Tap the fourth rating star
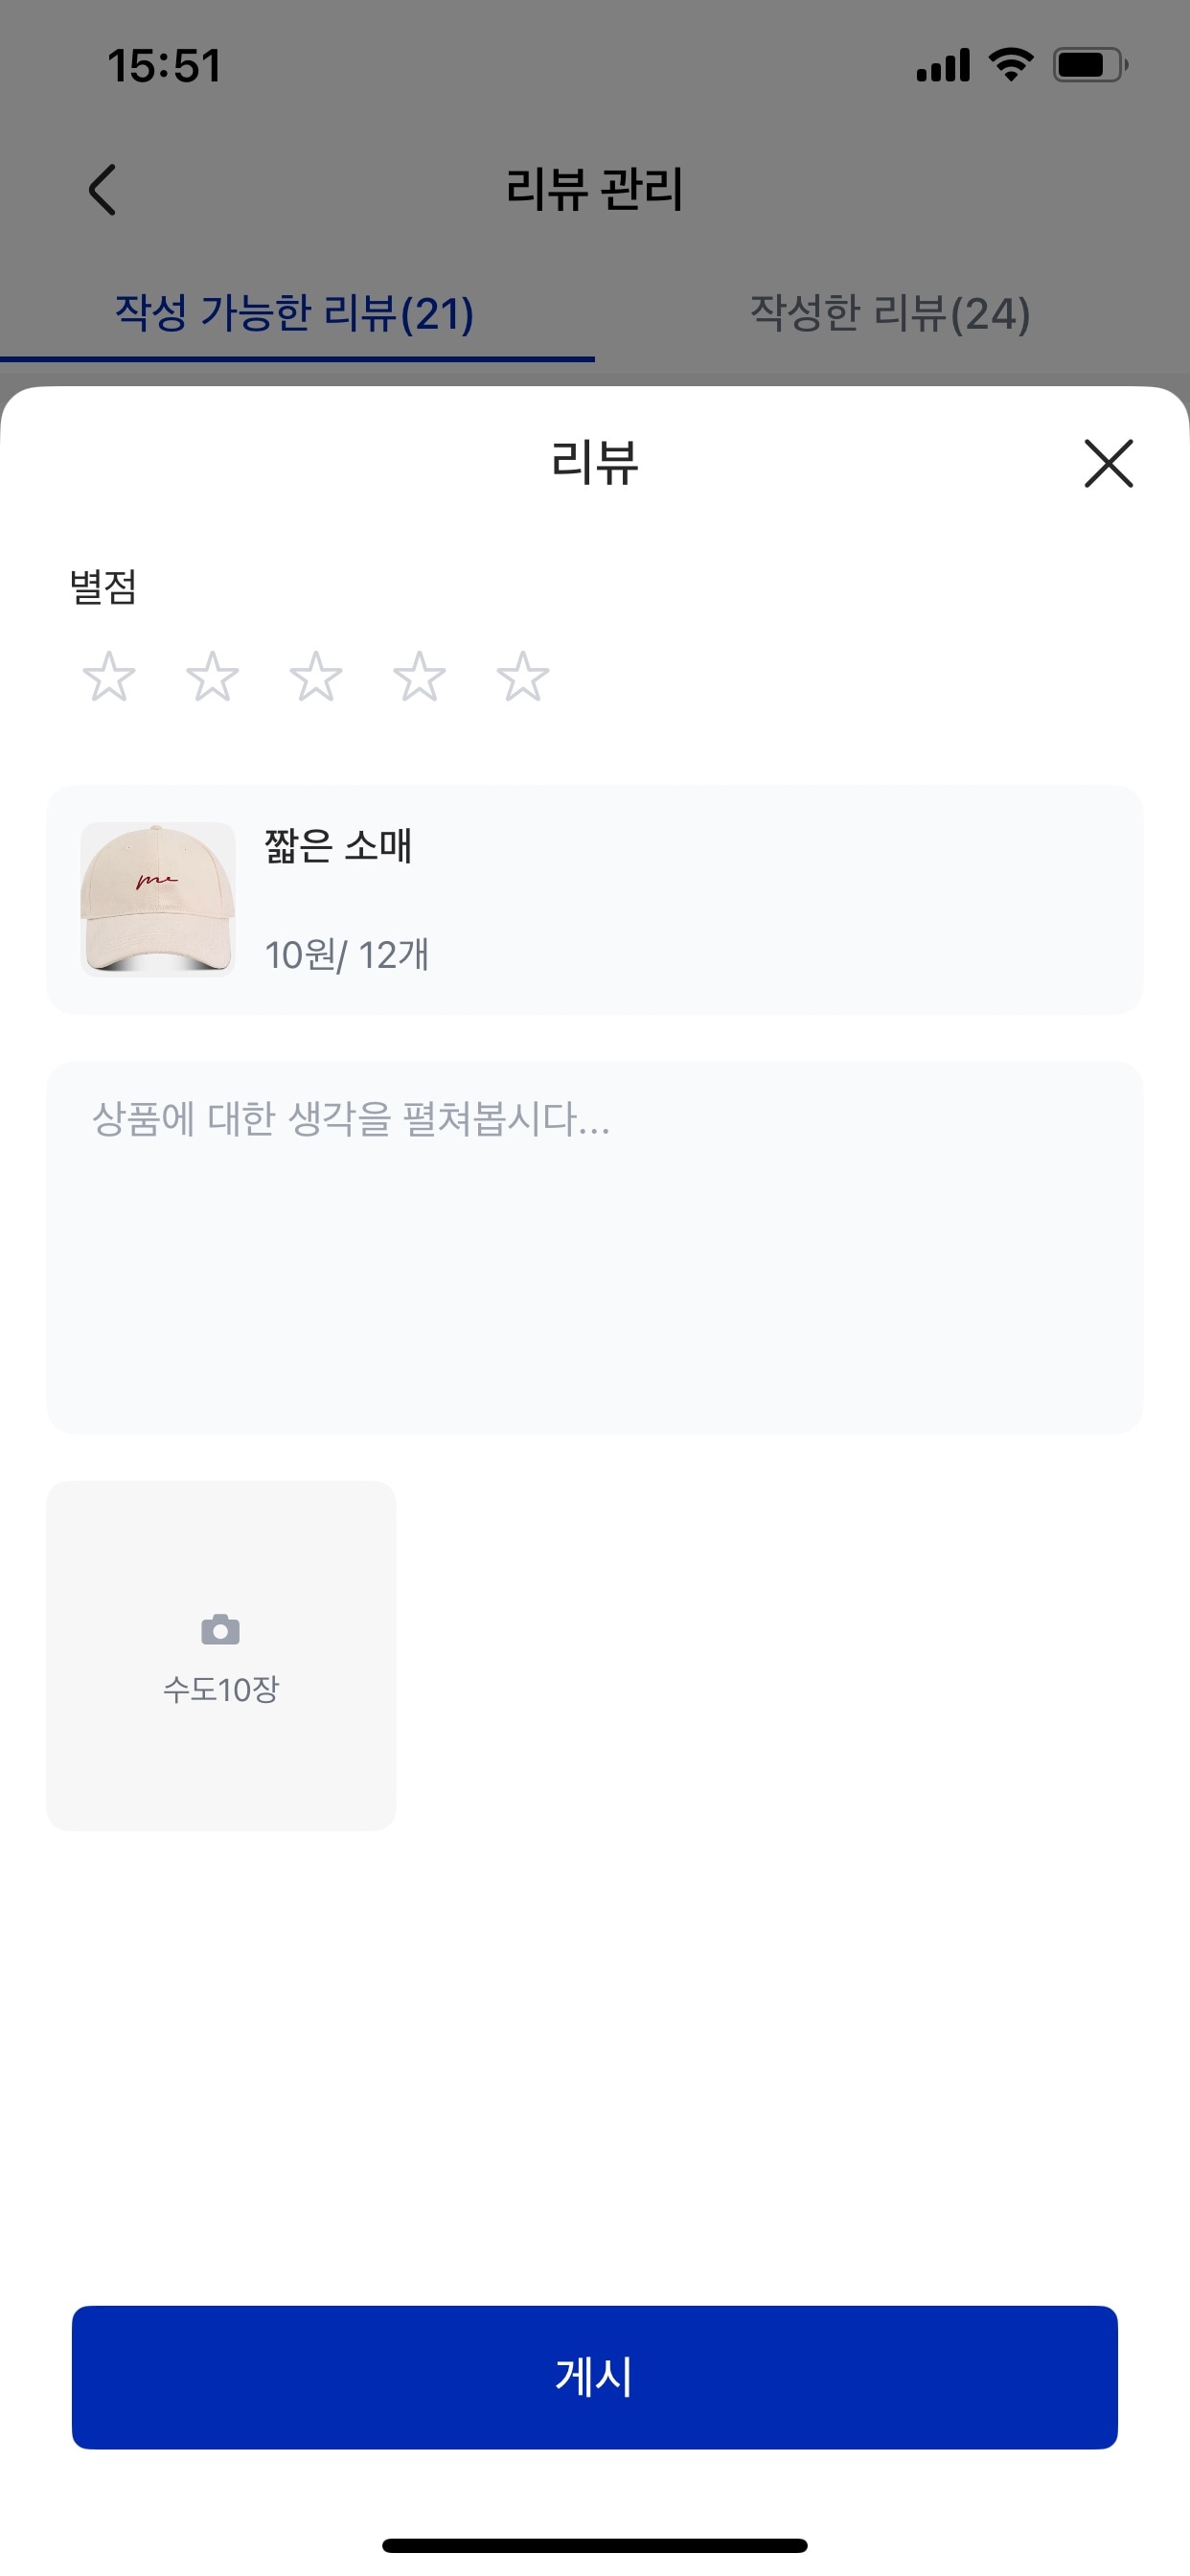This screenshot has width=1190, height=2576. 419,677
